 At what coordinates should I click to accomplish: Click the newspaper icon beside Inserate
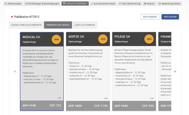tap(64, 3)
